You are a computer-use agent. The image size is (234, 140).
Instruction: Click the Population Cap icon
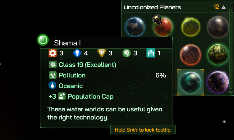tap(62, 96)
